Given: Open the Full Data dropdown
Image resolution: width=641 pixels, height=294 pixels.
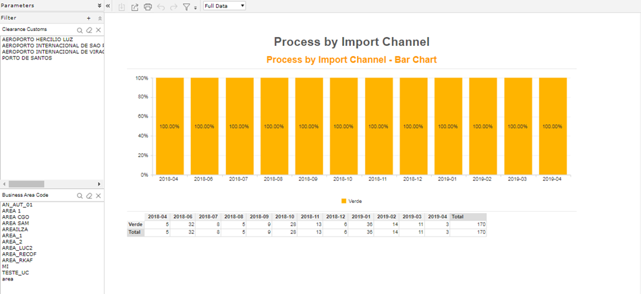Looking at the screenshot, I should [225, 6].
